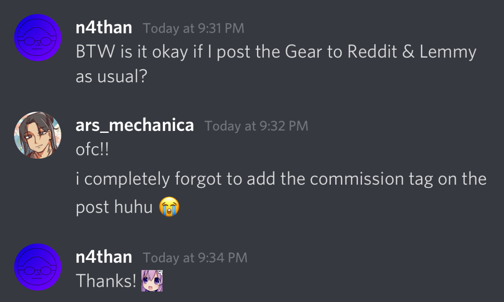The width and height of the screenshot is (504, 302).
Task: Click the loudly crying face emoji
Action: [169, 207]
